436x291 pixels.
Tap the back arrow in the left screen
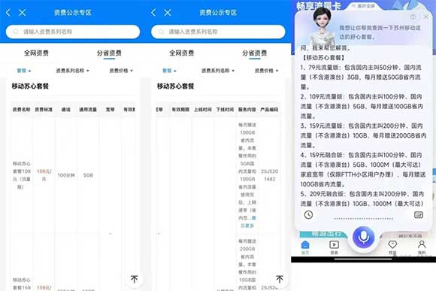click(8, 13)
